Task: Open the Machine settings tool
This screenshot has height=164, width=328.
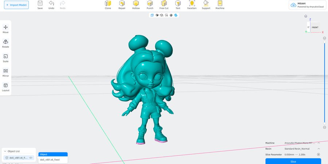Action: 220,5
